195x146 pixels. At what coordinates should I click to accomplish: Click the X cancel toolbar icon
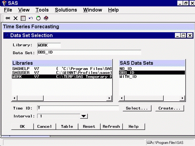pyautogui.click(x=16, y=18)
